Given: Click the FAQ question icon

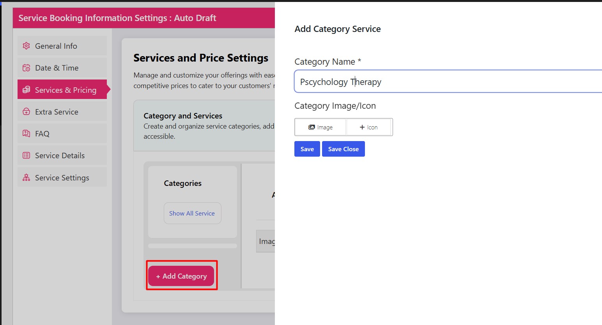Looking at the screenshot, I should click(26, 134).
